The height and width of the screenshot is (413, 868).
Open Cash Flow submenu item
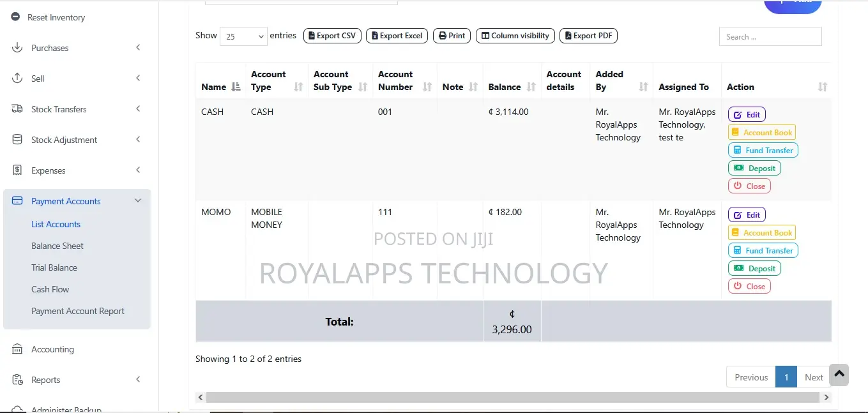(x=50, y=289)
